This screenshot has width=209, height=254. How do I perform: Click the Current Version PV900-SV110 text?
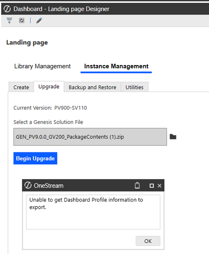[50, 108]
